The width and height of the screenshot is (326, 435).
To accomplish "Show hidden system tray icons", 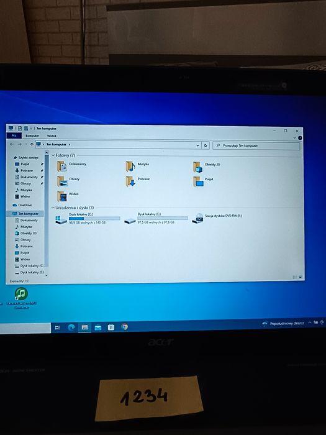I will (310, 323).
